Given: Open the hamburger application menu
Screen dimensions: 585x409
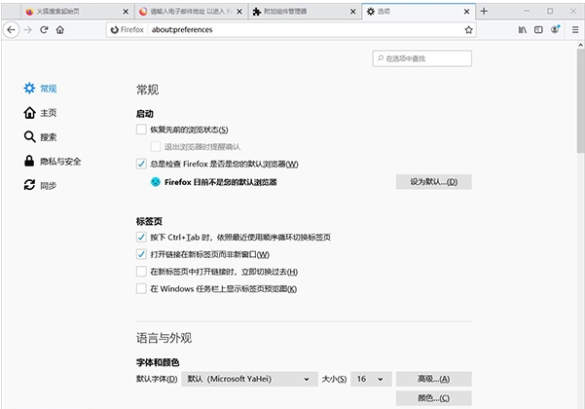Looking at the screenshot, I should (575, 30).
